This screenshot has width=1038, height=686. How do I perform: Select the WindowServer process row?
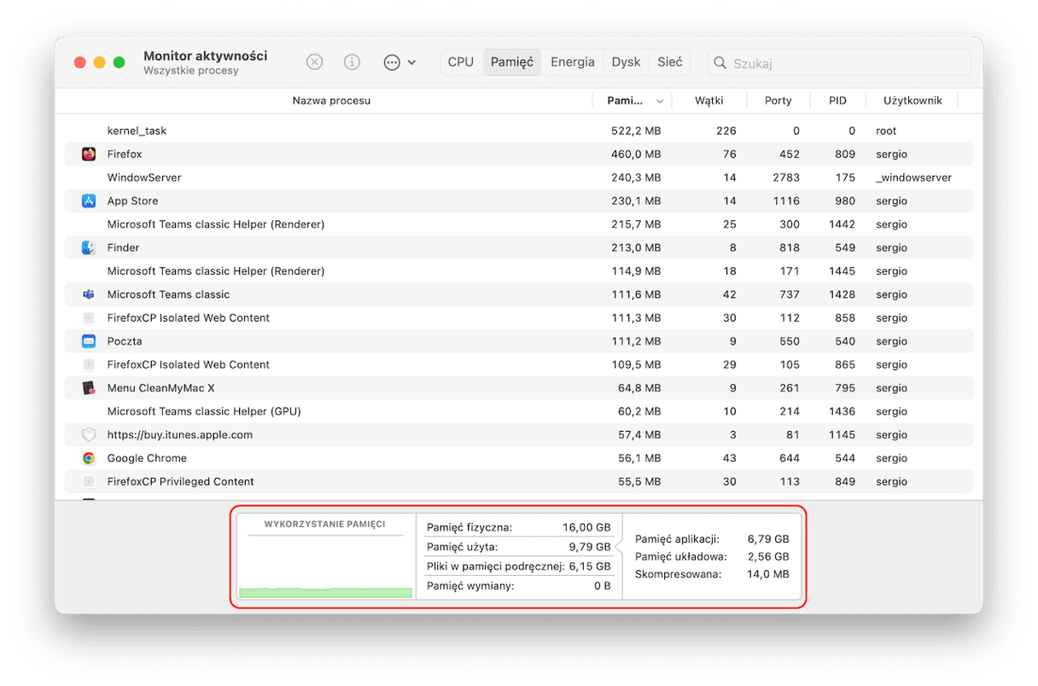coord(519,177)
